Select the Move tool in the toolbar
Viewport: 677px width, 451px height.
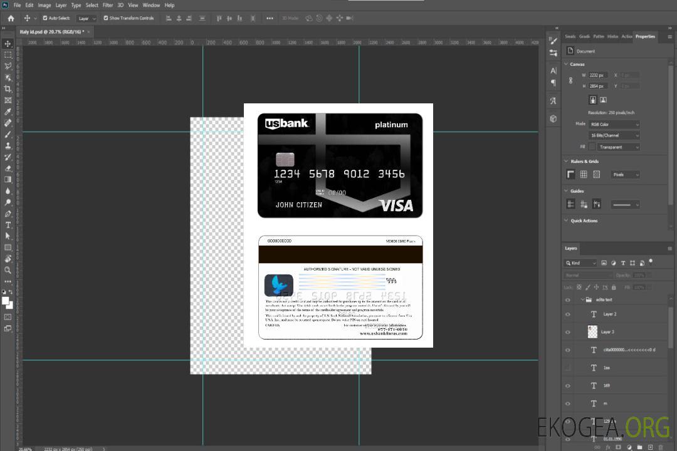8,44
